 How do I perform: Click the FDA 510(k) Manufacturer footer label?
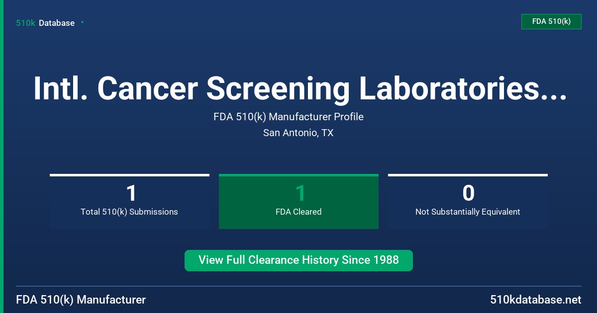click(x=81, y=300)
